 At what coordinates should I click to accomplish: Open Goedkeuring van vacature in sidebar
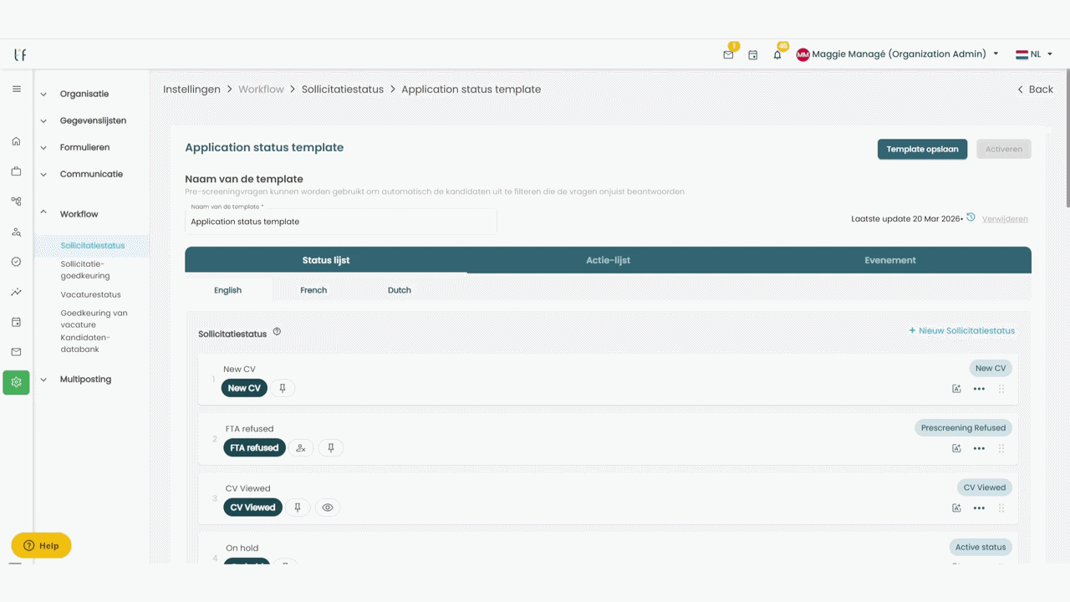[x=94, y=319]
